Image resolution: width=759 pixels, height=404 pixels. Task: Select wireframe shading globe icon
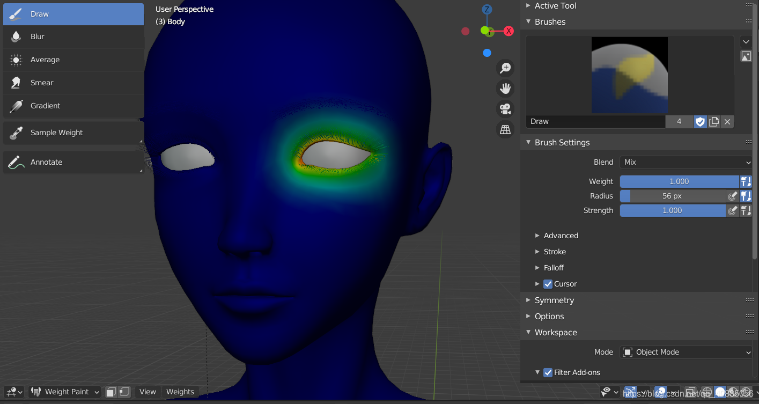707,392
